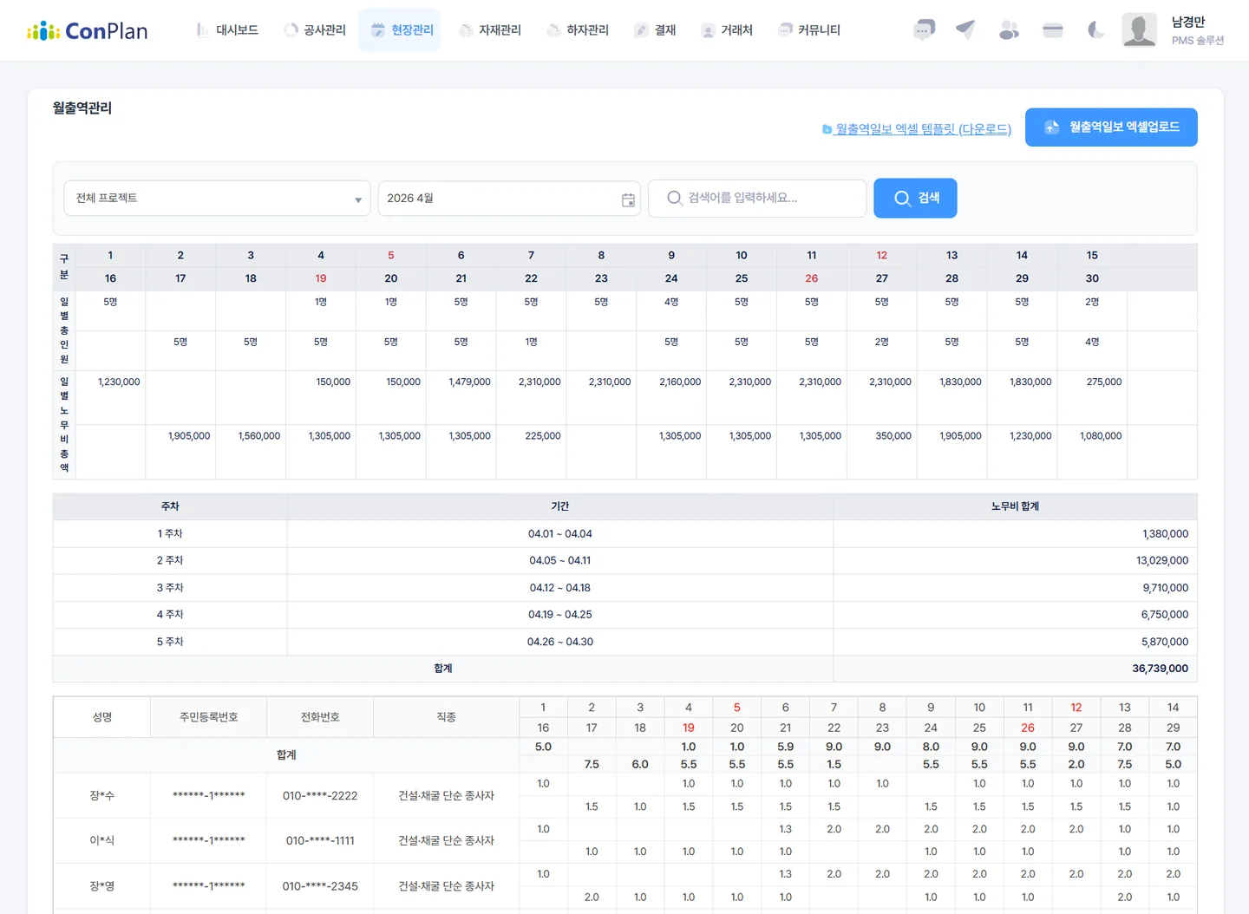Open the chat messages icon
This screenshot has width=1249, height=914.
[924, 30]
